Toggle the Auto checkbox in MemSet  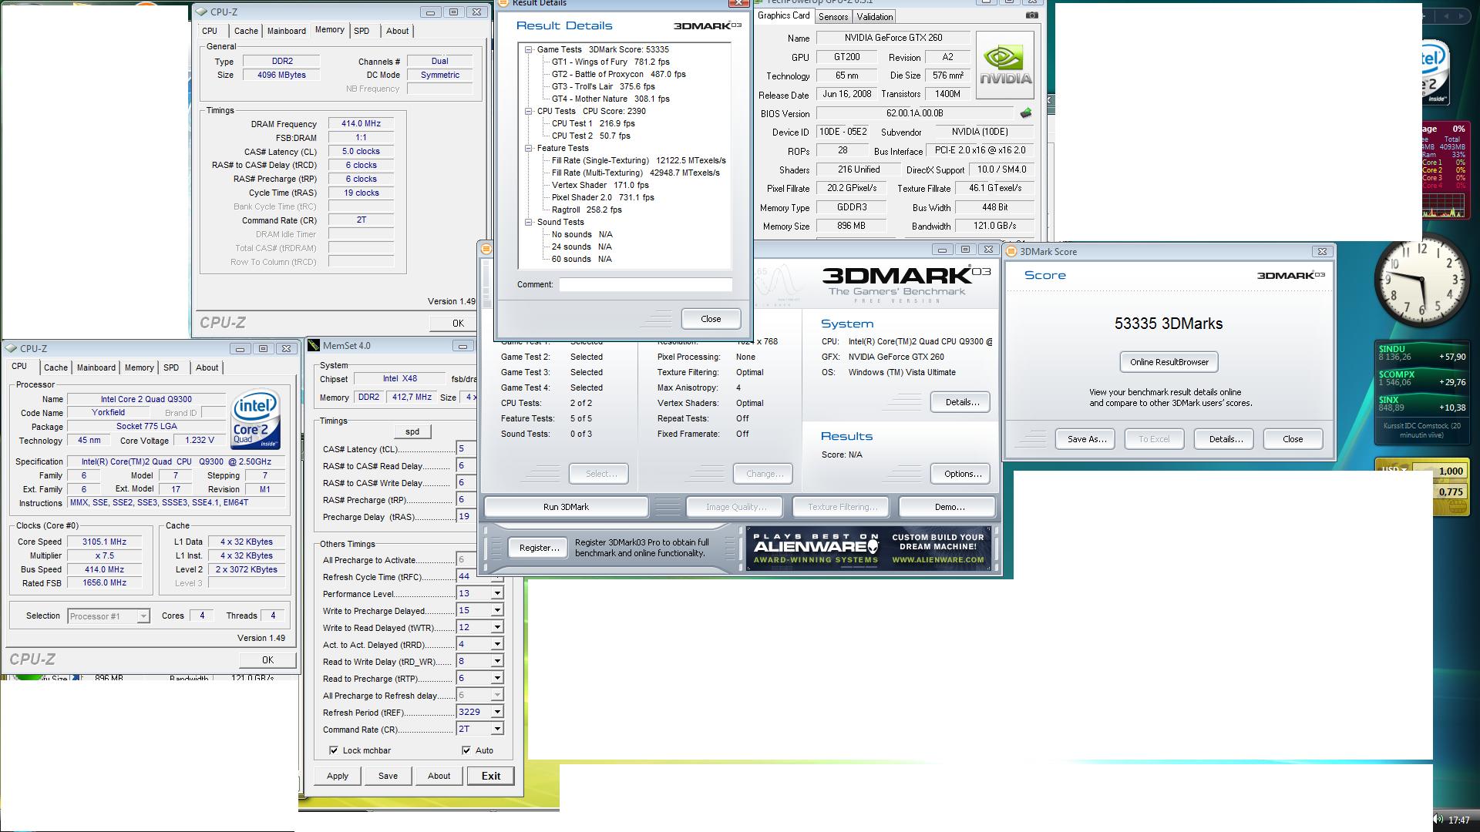(x=466, y=750)
